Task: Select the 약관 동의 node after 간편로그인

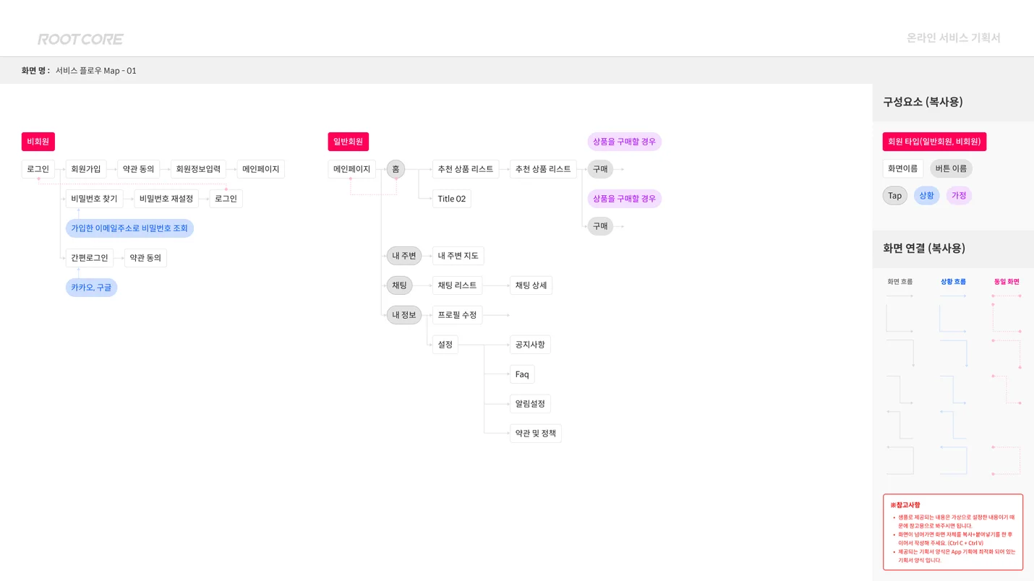Action: pyautogui.click(x=145, y=258)
